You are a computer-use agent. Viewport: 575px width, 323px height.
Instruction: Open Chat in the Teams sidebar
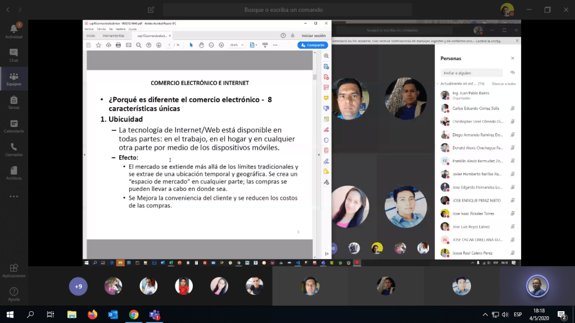[x=13, y=55]
